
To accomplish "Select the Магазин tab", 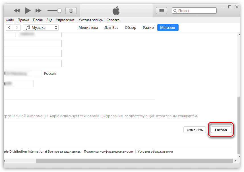I will pyautogui.click(x=168, y=28).
